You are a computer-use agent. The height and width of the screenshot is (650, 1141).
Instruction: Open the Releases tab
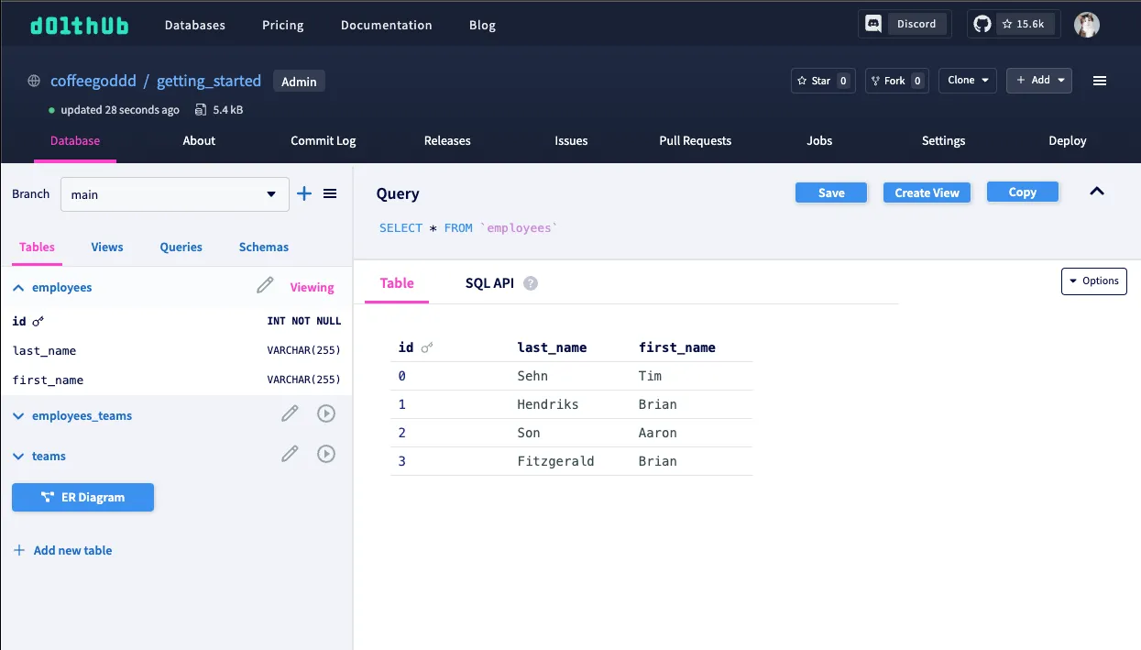tap(447, 141)
